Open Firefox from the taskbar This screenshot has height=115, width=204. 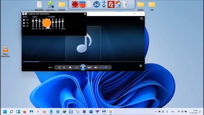[25, 111]
